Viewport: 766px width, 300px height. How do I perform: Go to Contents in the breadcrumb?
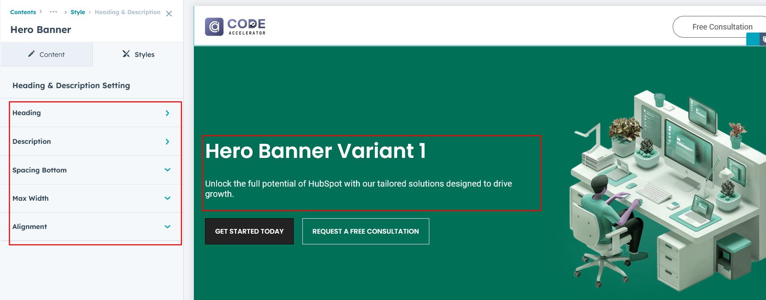point(23,12)
